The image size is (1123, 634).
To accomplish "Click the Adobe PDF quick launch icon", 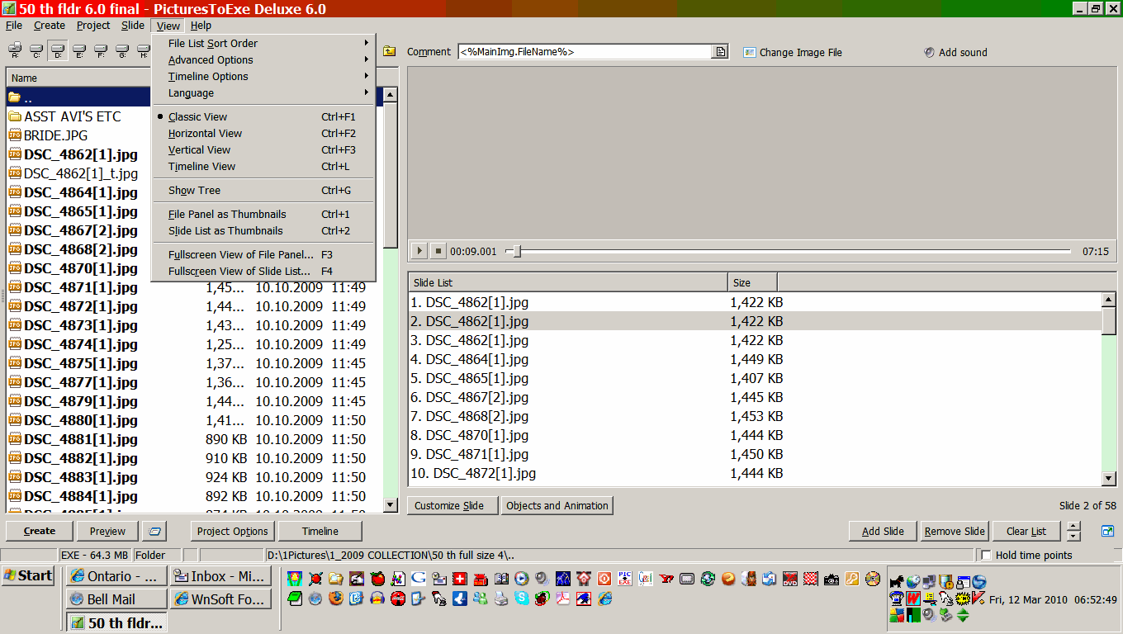I will coord(563,599).
